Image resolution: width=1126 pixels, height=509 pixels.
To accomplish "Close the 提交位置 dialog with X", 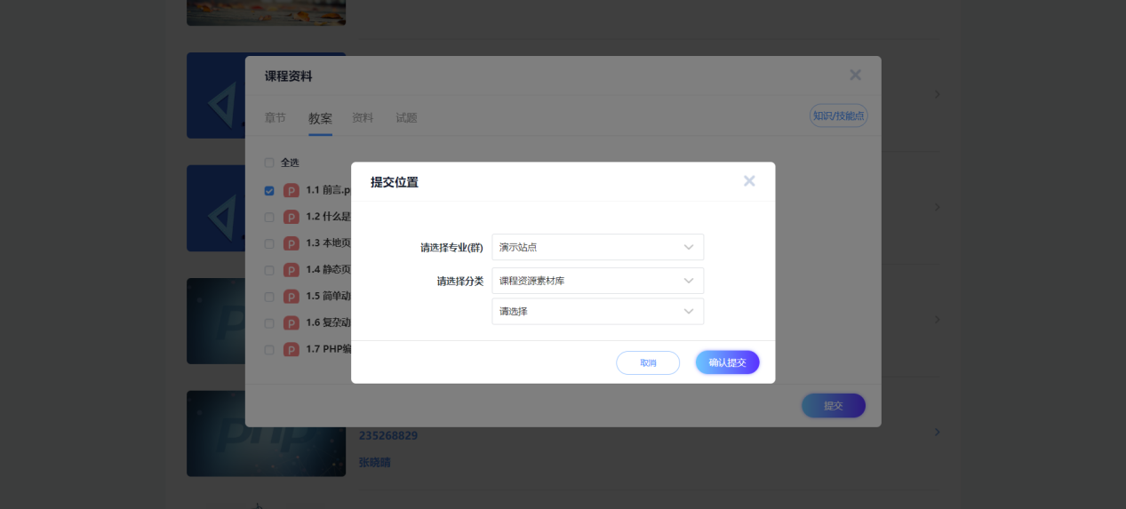I will (749, 181).
